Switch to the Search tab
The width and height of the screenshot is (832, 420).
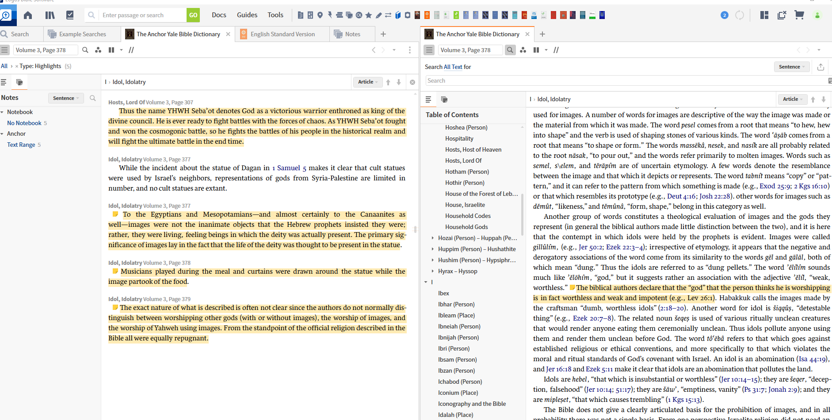(20, 34)
